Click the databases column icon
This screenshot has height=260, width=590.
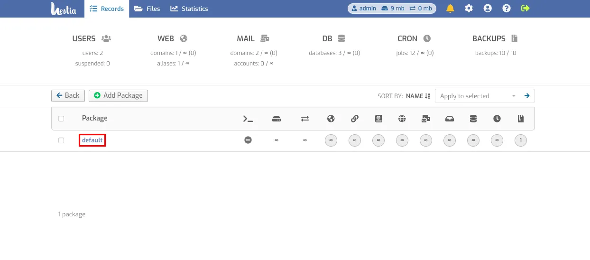point(473,119)
